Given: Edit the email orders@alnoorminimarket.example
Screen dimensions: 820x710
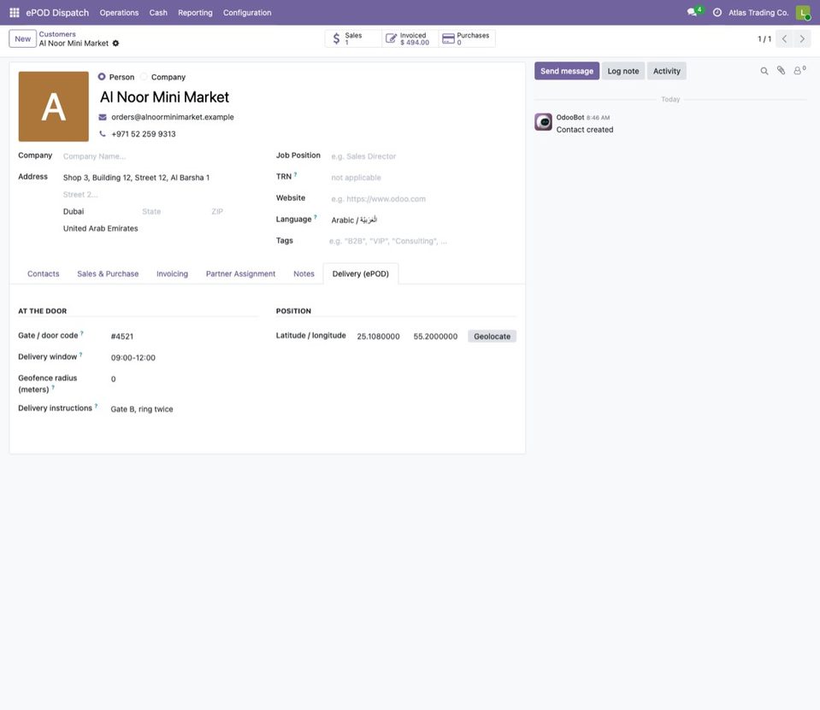Looking at the screenshot, I should pyautogui.click(x=173, y=117).
